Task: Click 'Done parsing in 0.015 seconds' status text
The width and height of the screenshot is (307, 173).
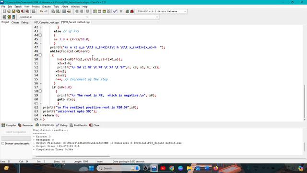Action: tap(129, 161)
